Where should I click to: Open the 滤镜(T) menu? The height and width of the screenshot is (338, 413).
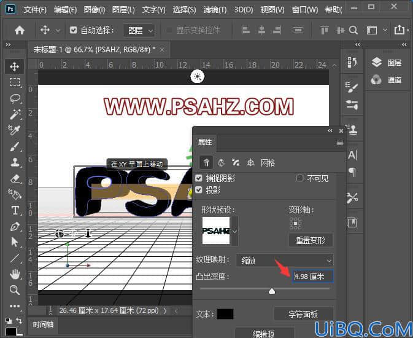215,10
